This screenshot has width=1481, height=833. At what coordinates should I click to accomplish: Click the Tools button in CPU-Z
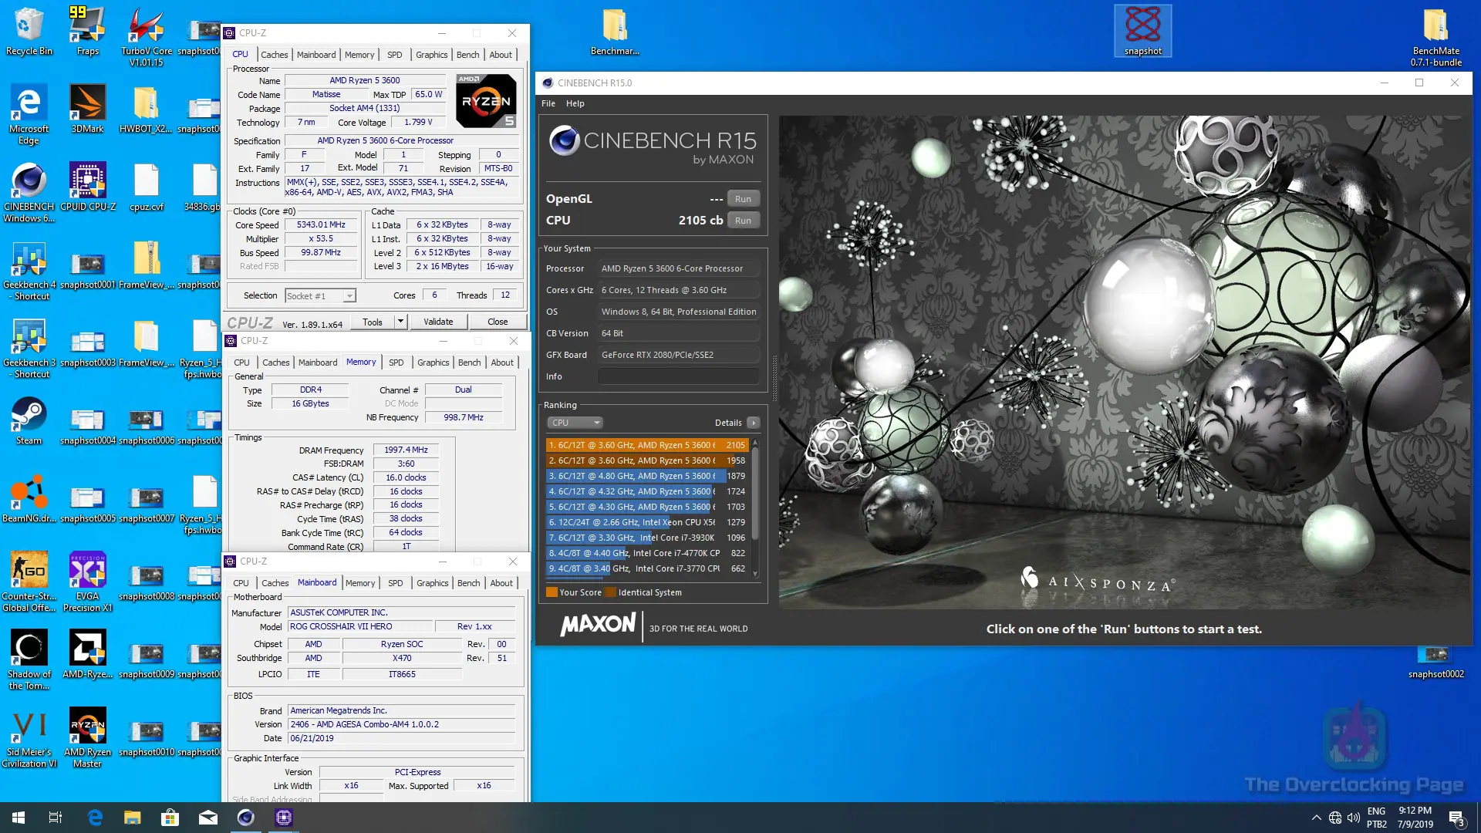coord(373,322)
